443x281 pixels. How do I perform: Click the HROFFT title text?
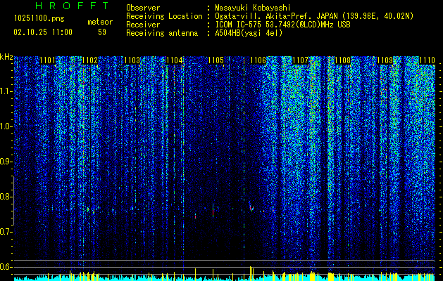click(73, 6)
